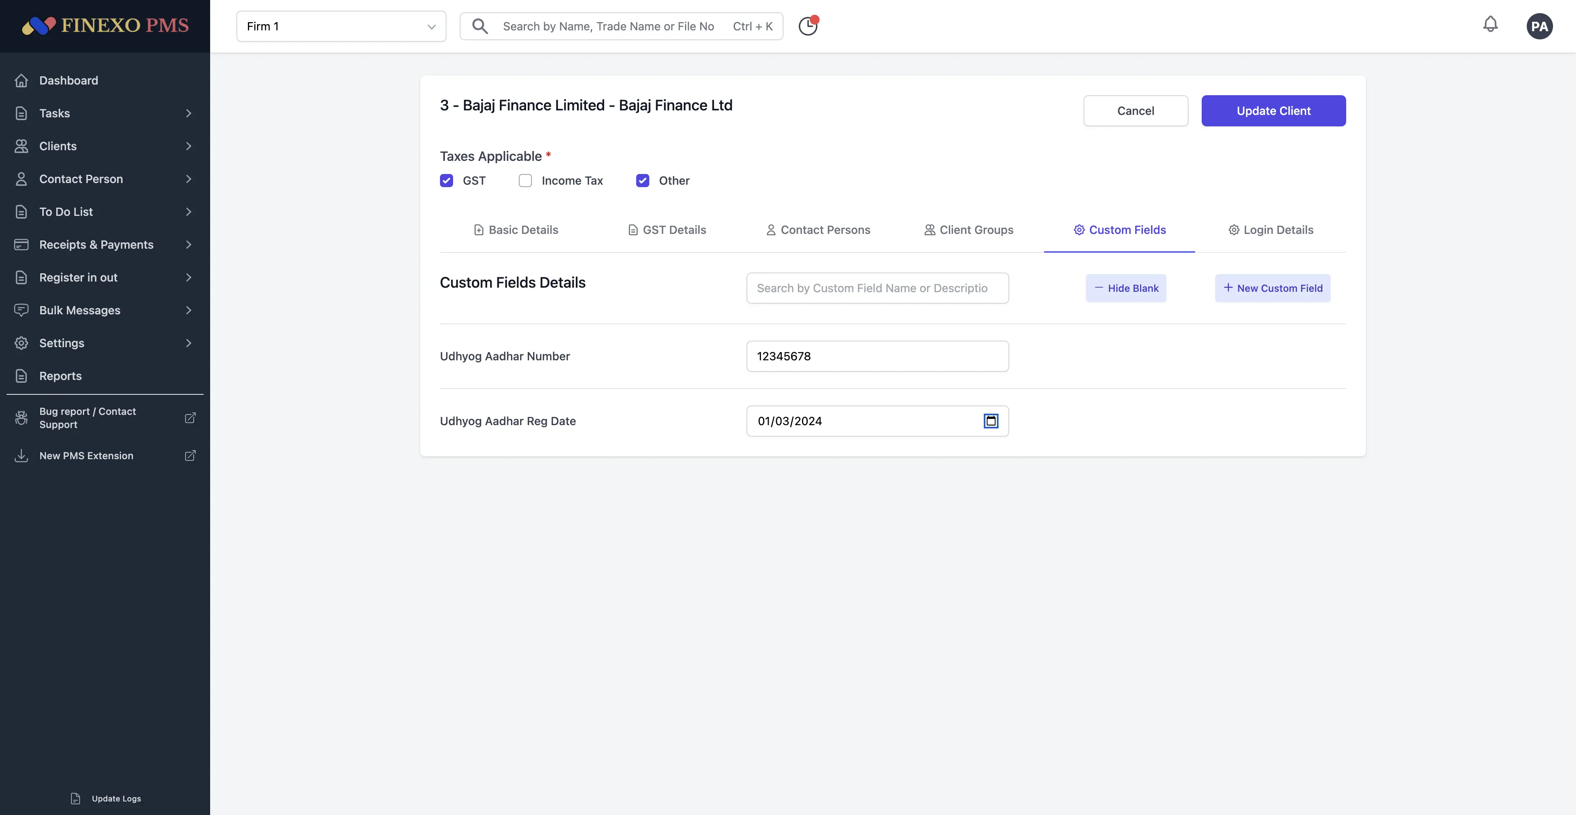Click the To Do List icon
1576x815 pixels.
21,212
